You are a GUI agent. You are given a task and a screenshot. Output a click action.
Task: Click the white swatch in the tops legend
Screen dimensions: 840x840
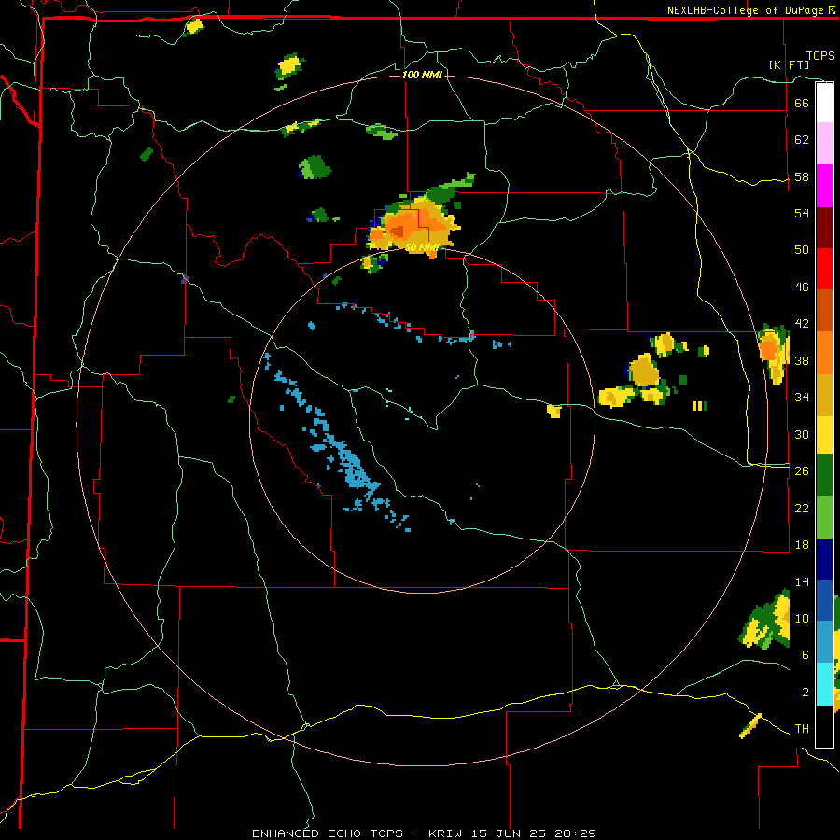click(x=824, y=103)
